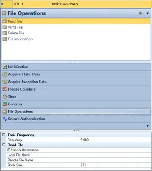This screenshot has width=152, height=171.
Task: Open the Acquire Static Data section
Action: coord(76,74)
